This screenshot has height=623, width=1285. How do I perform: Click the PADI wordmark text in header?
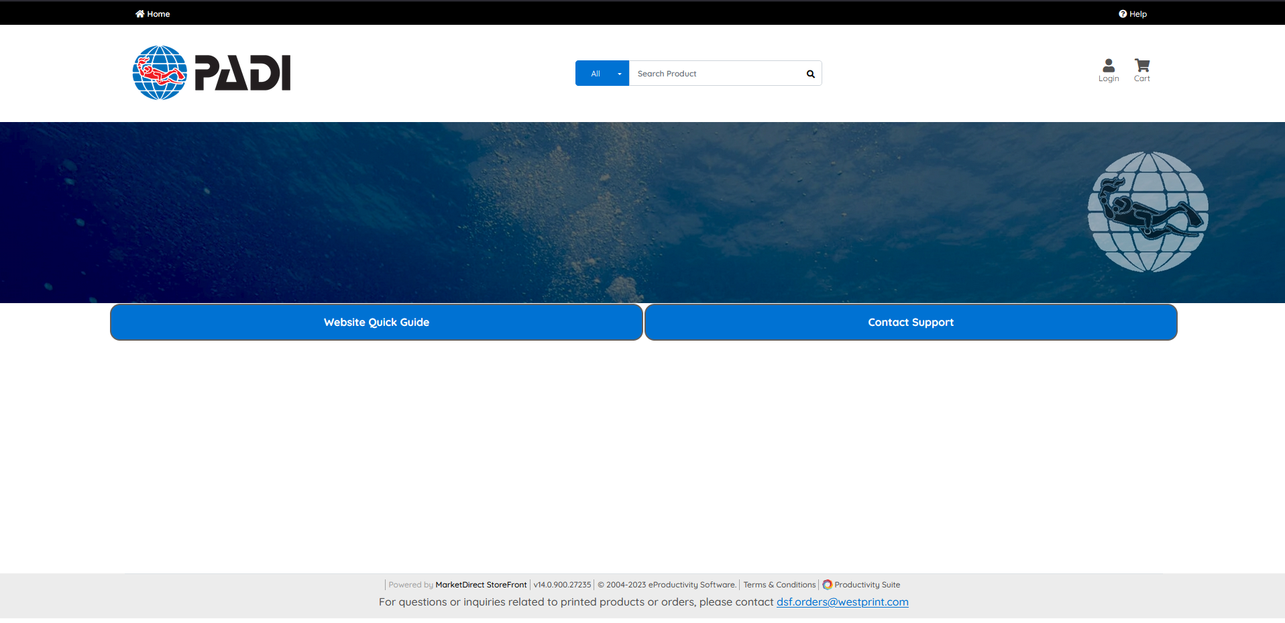click(x=242, y=73)
